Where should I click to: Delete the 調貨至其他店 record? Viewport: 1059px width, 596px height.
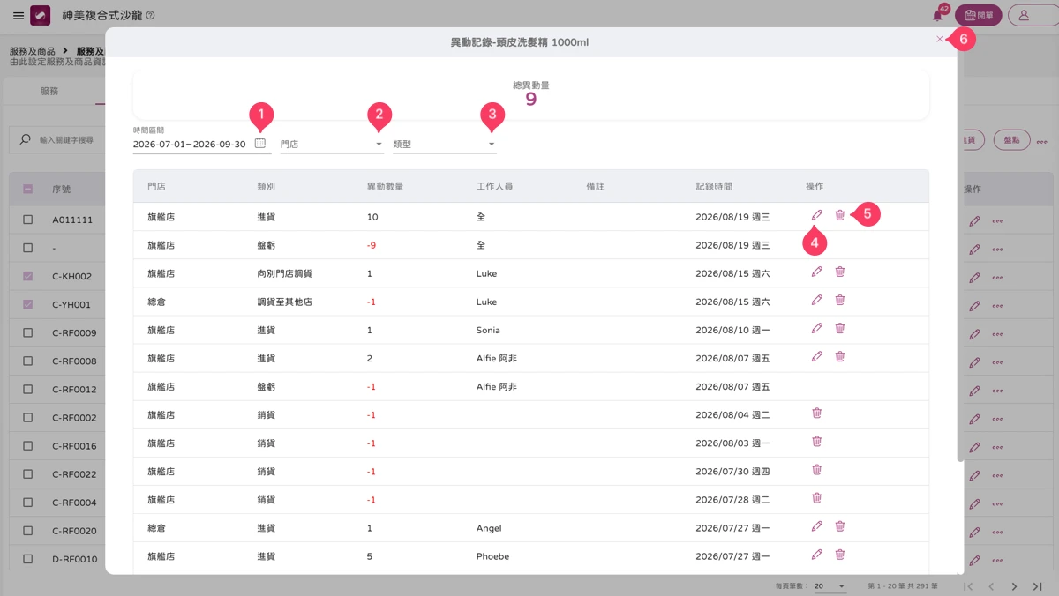tap(840, 300)
